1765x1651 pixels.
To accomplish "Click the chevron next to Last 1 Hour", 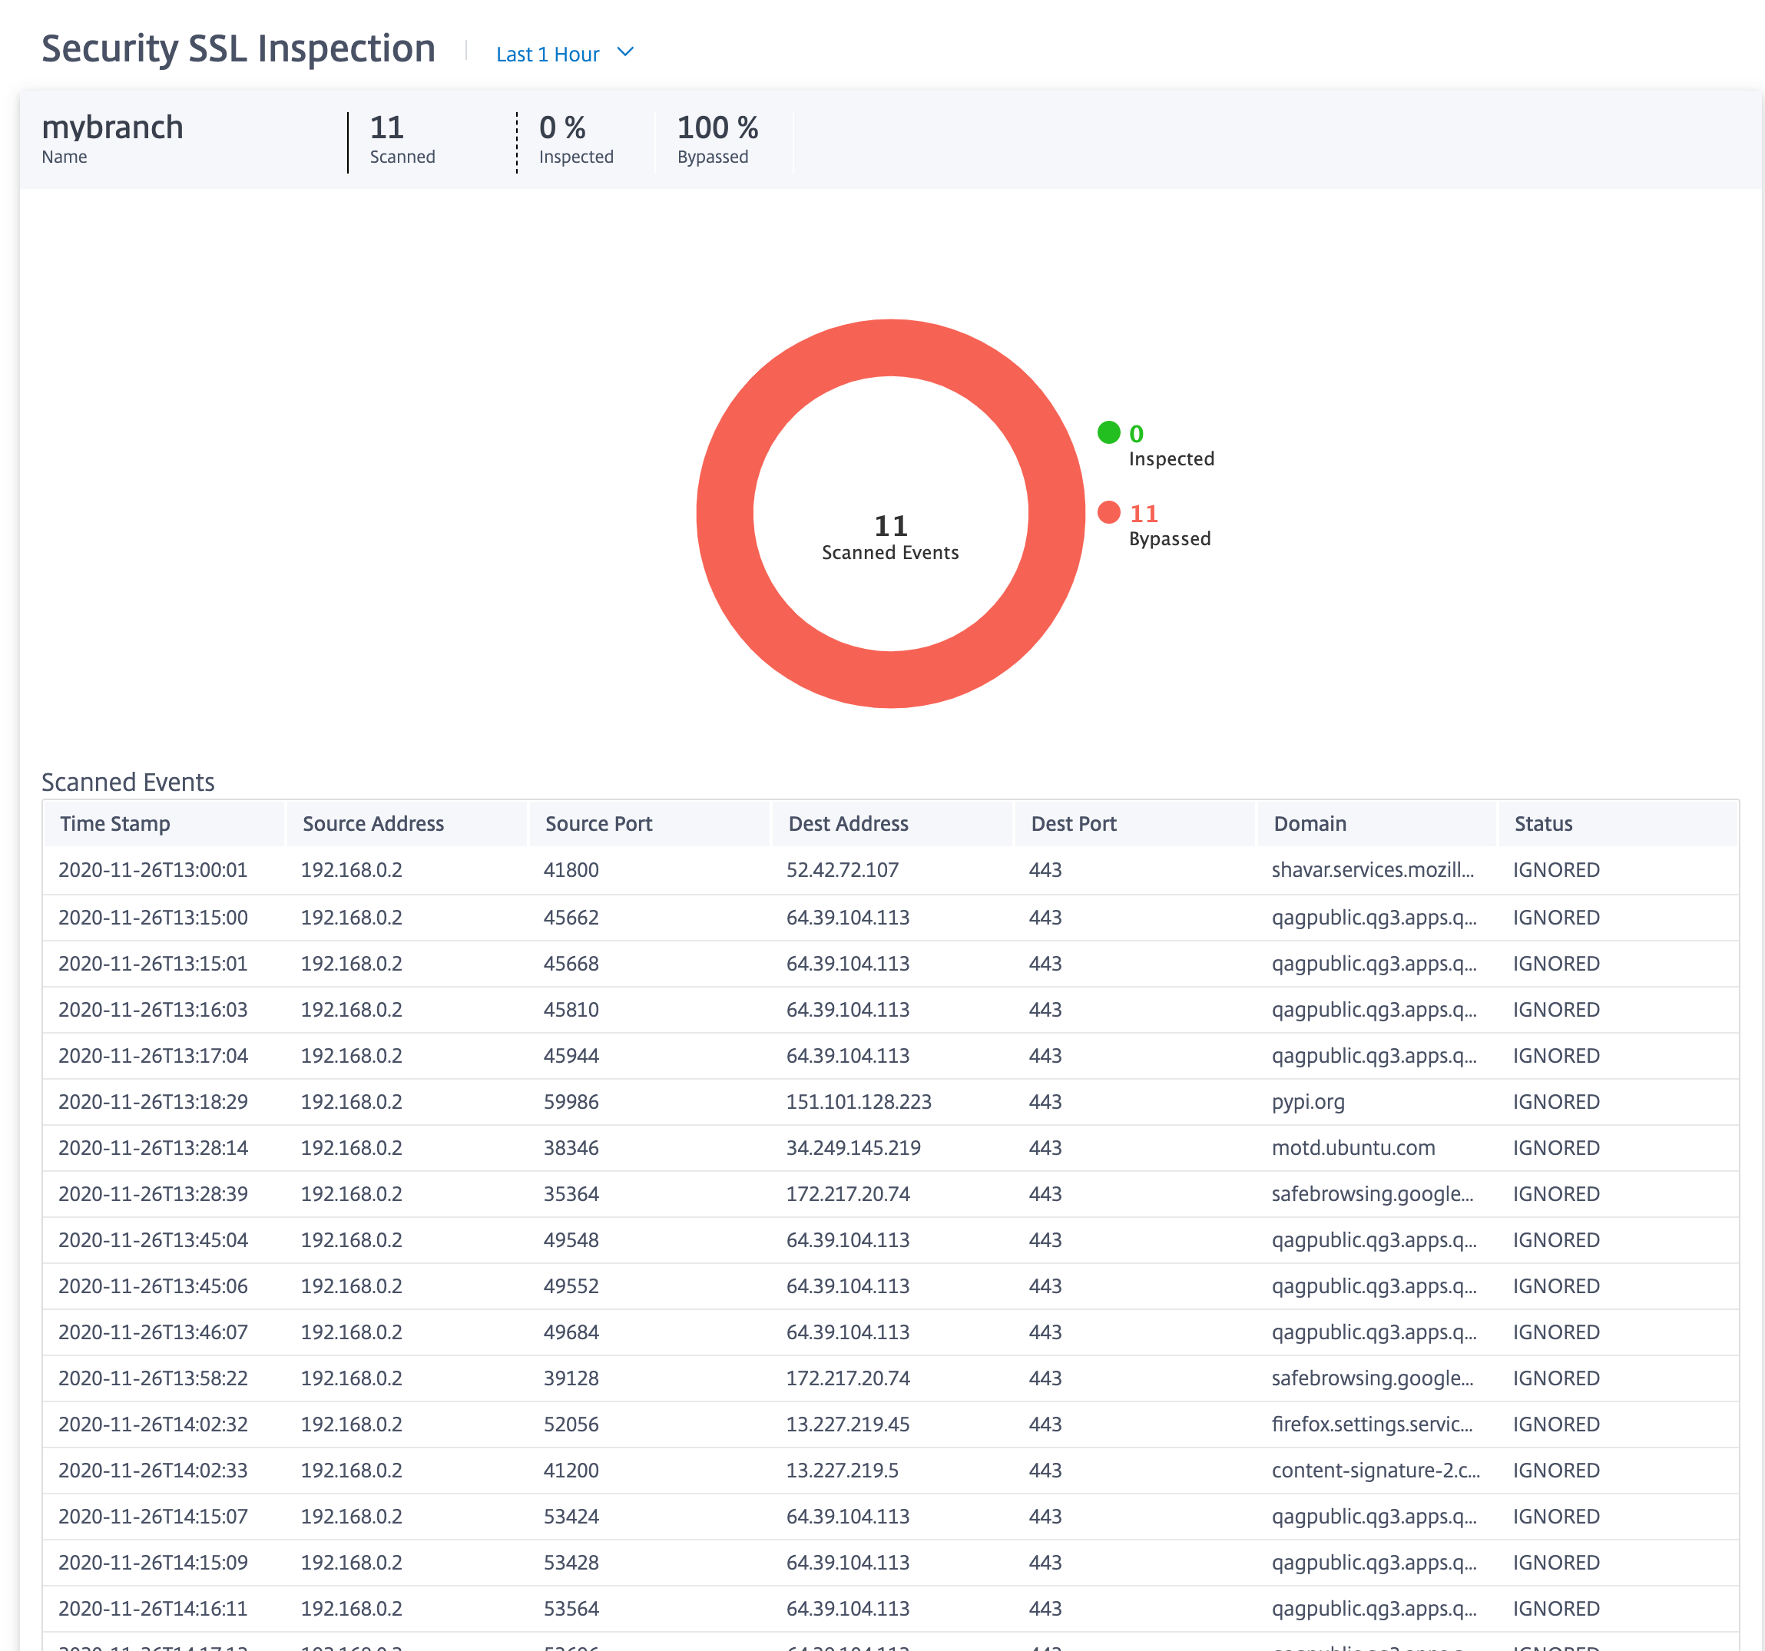I will (x=625, y=52).
